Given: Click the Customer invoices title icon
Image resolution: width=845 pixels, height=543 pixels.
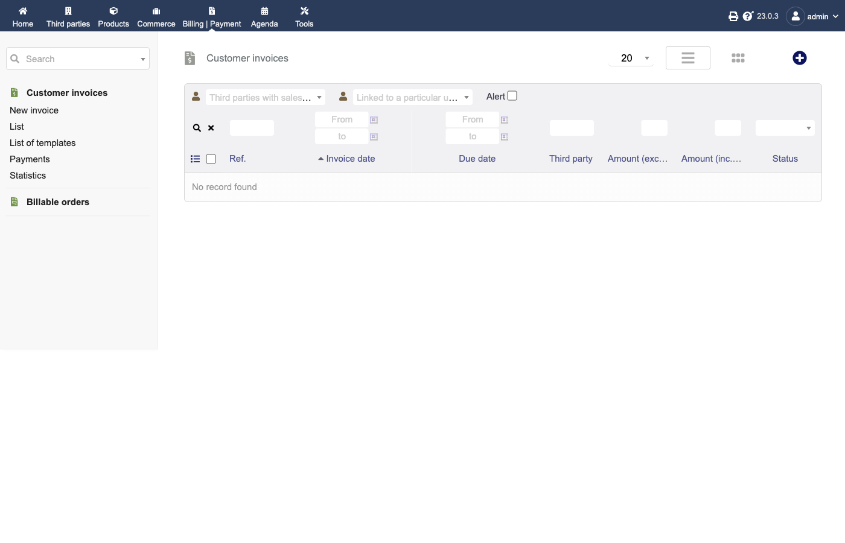Looking at the screenshot, I should pos(190,58).
